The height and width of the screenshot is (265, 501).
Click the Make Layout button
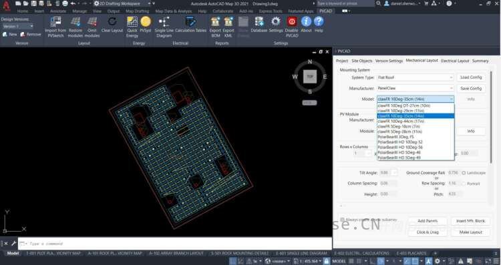pyautogui.click(x=470, y=232)
